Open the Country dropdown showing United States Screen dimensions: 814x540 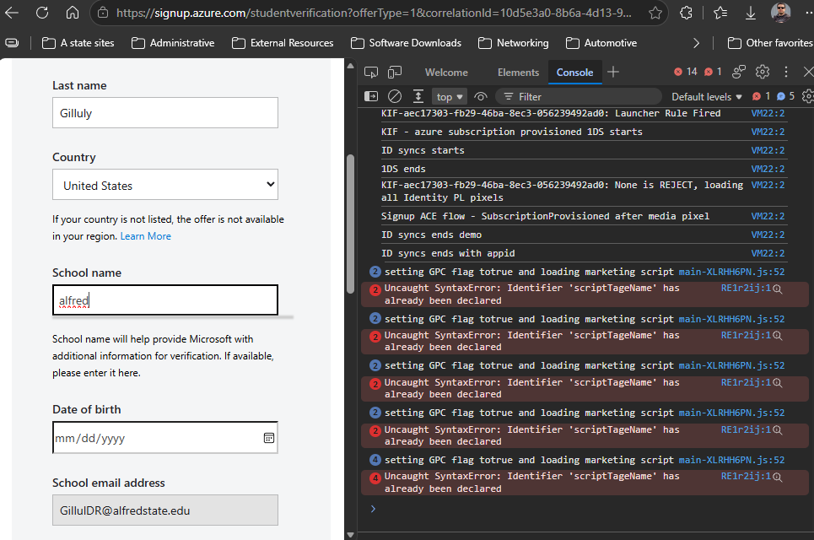[x=165, y=184]
